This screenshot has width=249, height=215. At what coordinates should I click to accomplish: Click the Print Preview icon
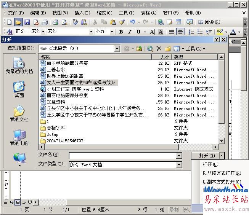click(x=64, y=22)
